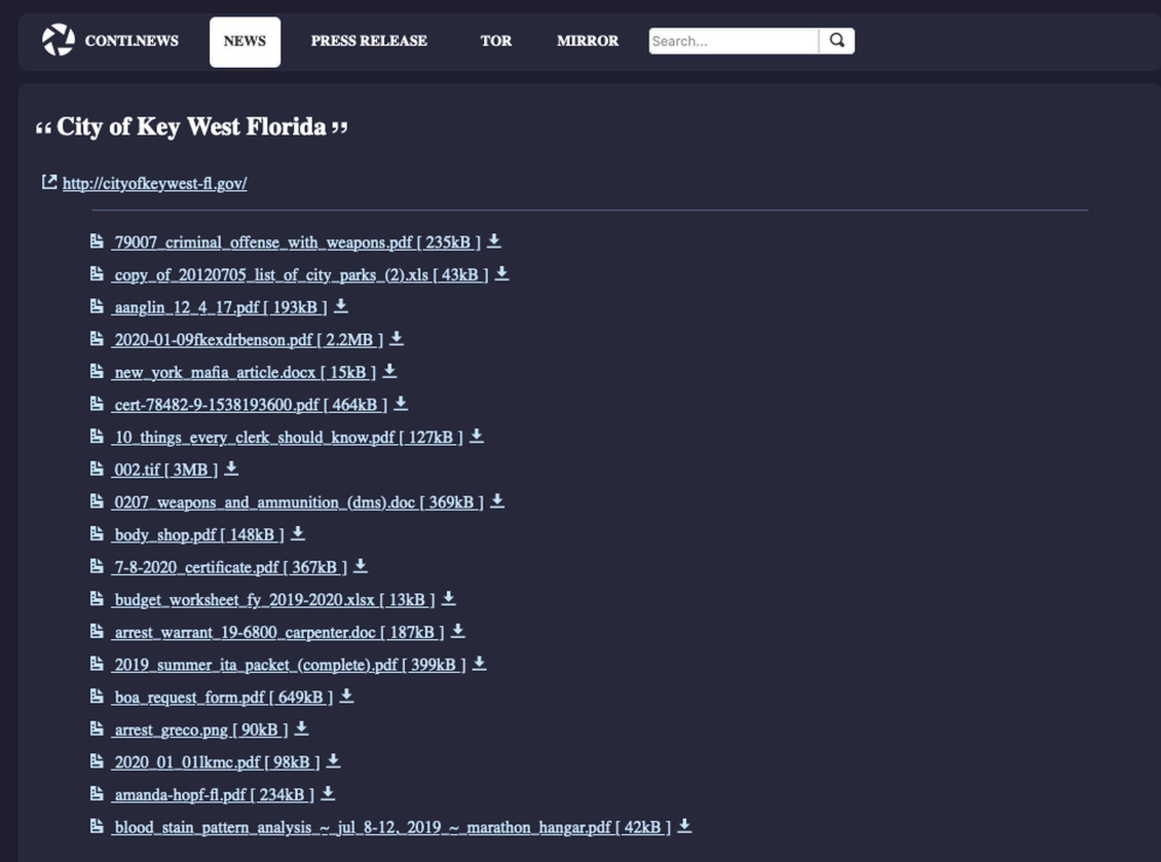Open the cert-78482-9-1538193600.pdf link
Image resolution: width=1161 pixels, height=862 pixels.
249,405
